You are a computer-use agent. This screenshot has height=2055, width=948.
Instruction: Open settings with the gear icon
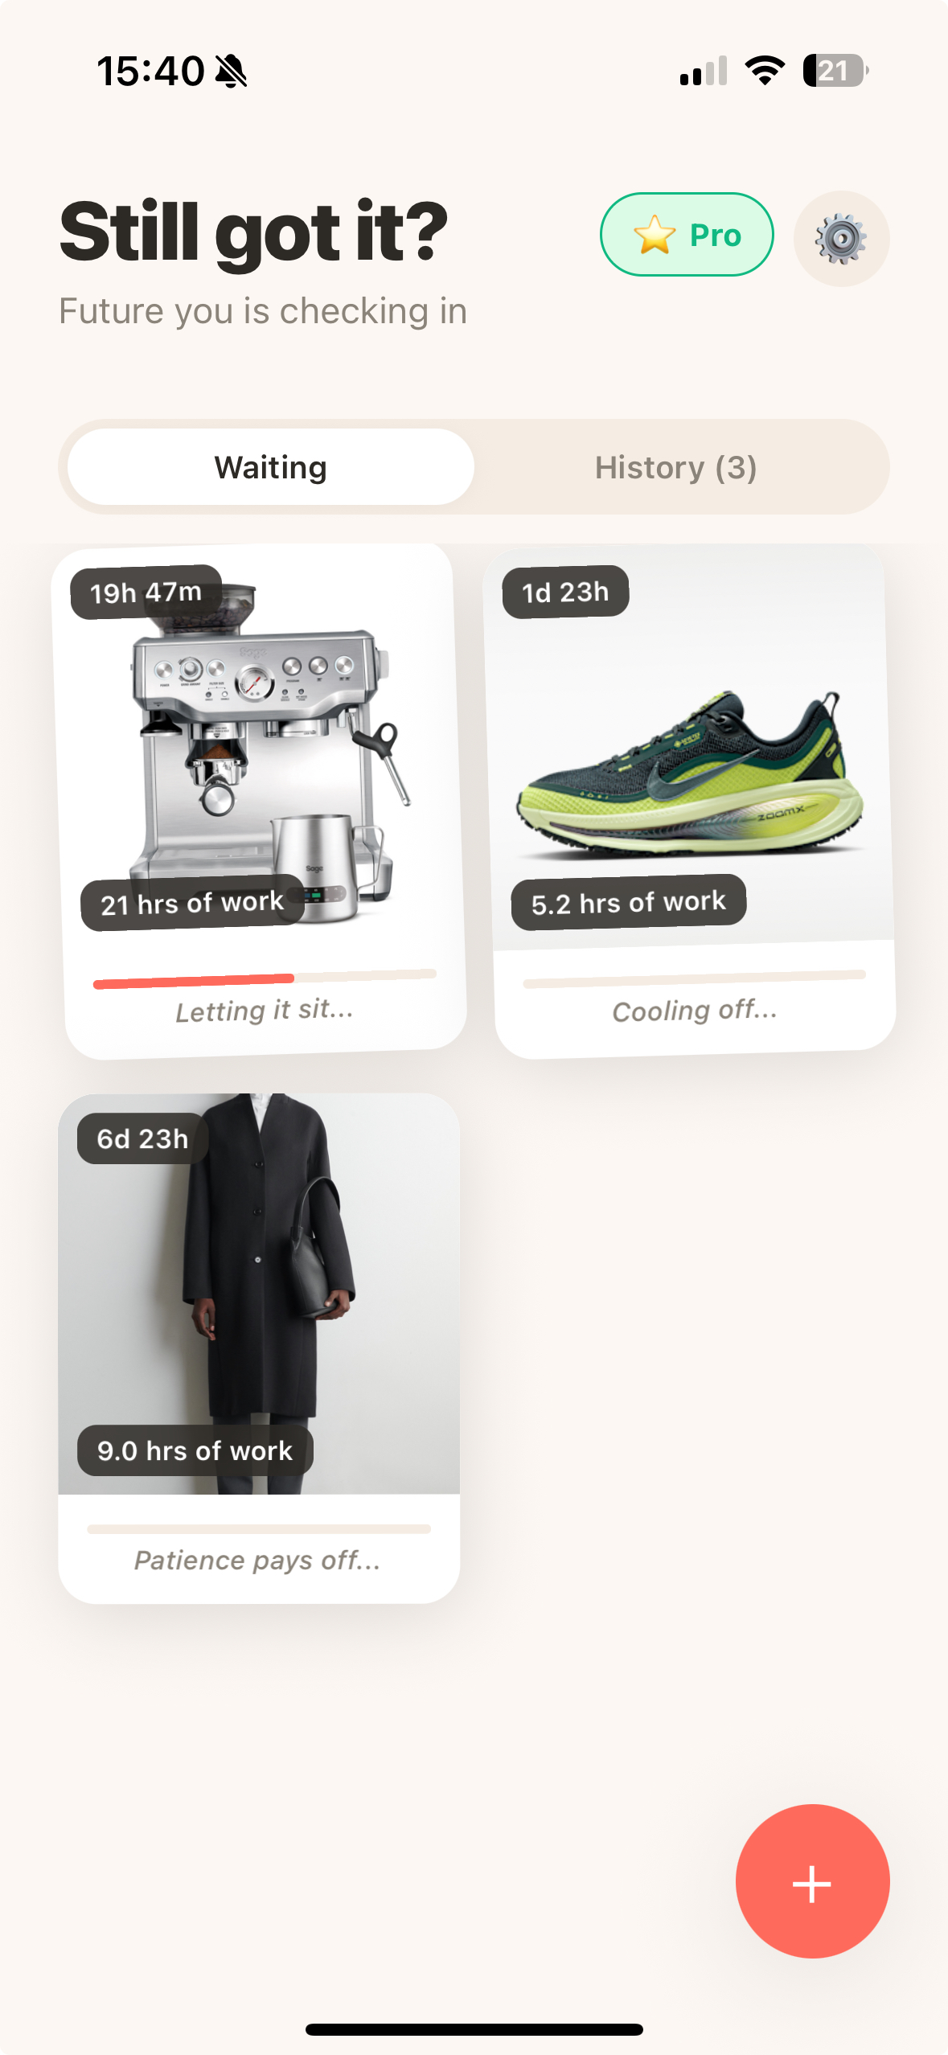tap(841, 239)
